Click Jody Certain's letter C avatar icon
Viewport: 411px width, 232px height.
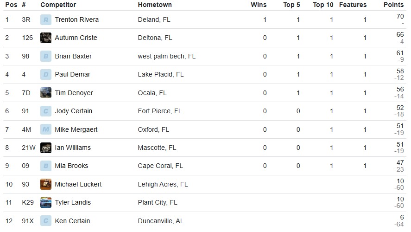click(x=45, y=111)
